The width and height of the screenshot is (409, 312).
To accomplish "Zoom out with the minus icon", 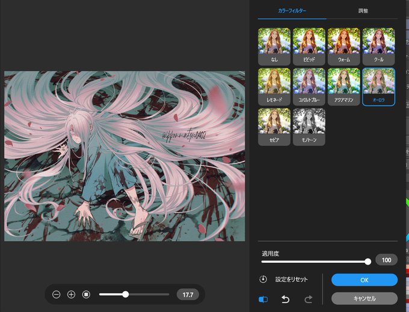I will point(57,295).
